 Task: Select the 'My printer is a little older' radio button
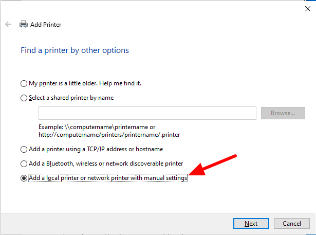pos(24,83)
